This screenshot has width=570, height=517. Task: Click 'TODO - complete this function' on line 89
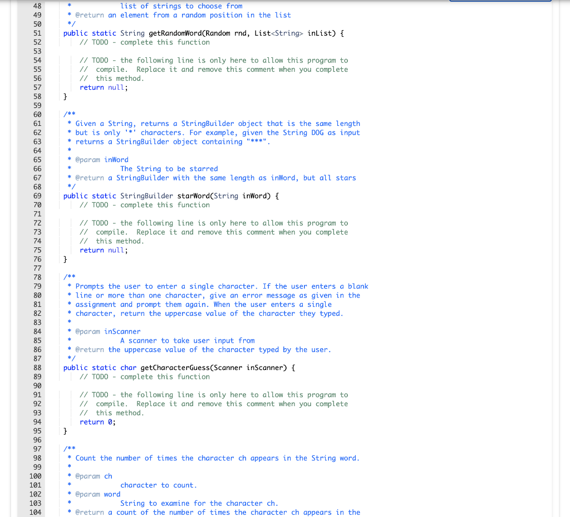[145, 377]
